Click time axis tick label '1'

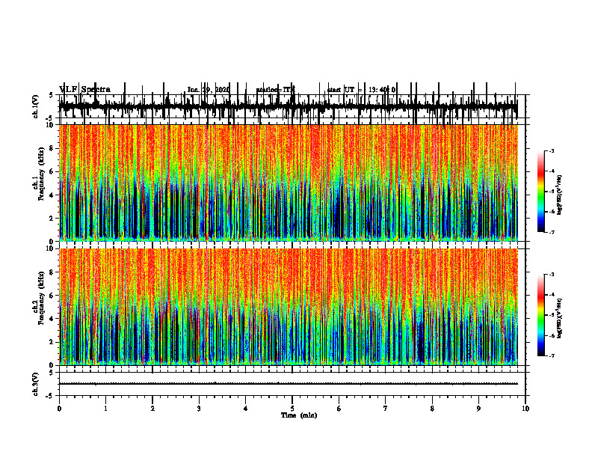click(x=105, y=409)
